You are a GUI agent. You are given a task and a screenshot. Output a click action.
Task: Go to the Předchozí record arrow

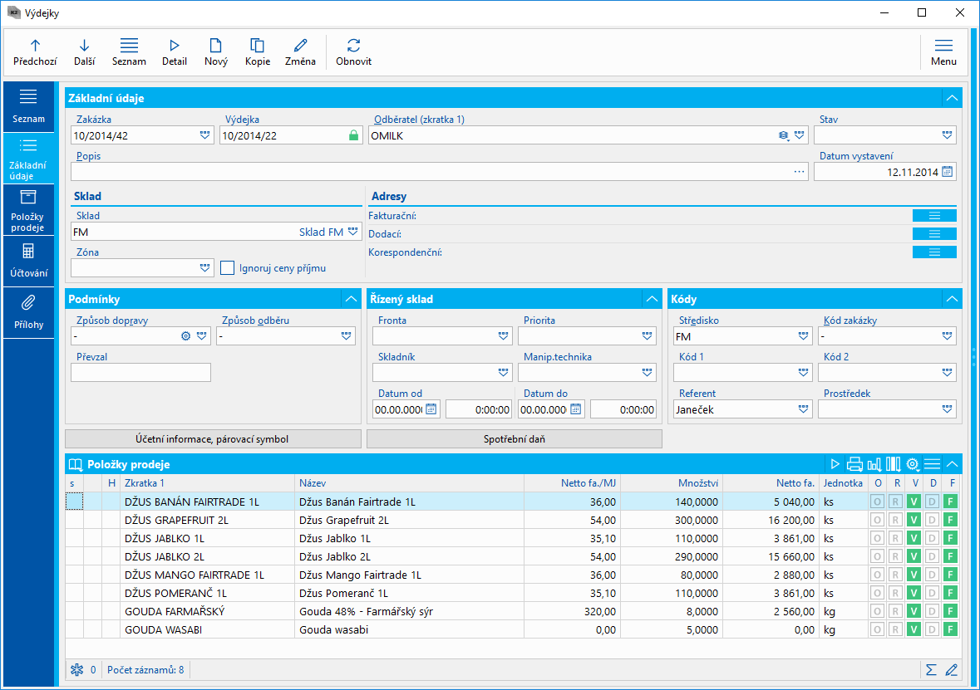point(35,46)
